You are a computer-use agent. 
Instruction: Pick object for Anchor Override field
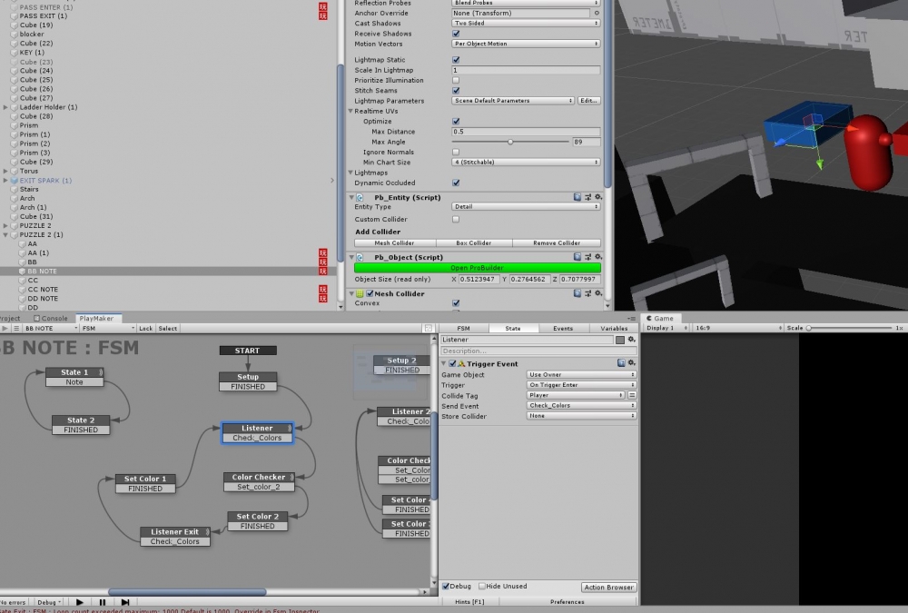pyautogui.click(x=597, y=13)
